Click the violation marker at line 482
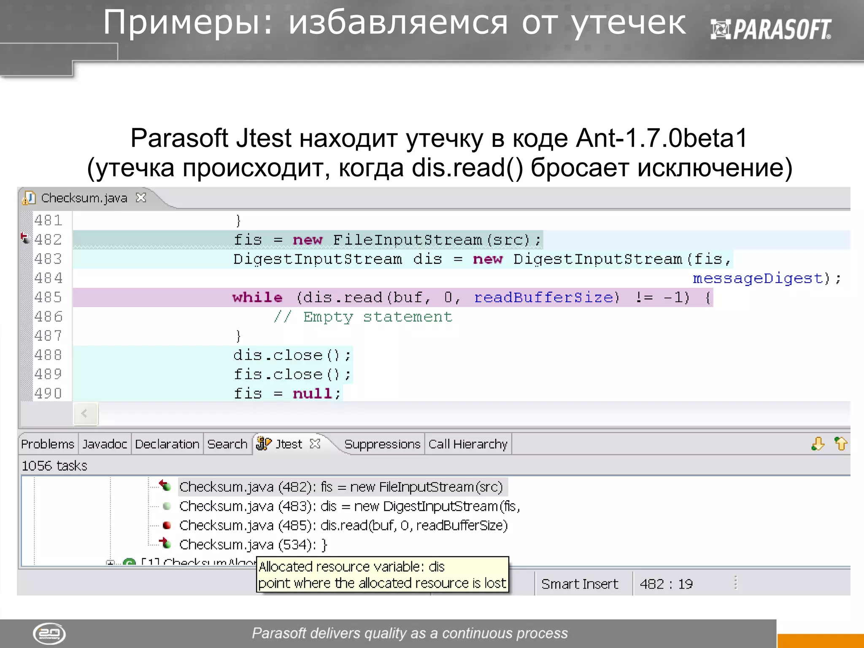The image size is (864, 648). pos(25,238)
